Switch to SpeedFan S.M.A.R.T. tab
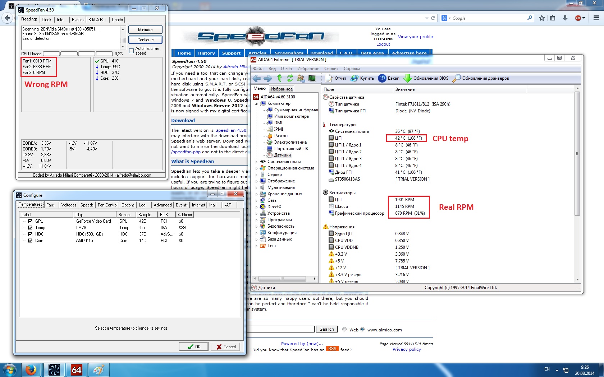This screenshot has width=604, height=377. click(x=98, y=20)
